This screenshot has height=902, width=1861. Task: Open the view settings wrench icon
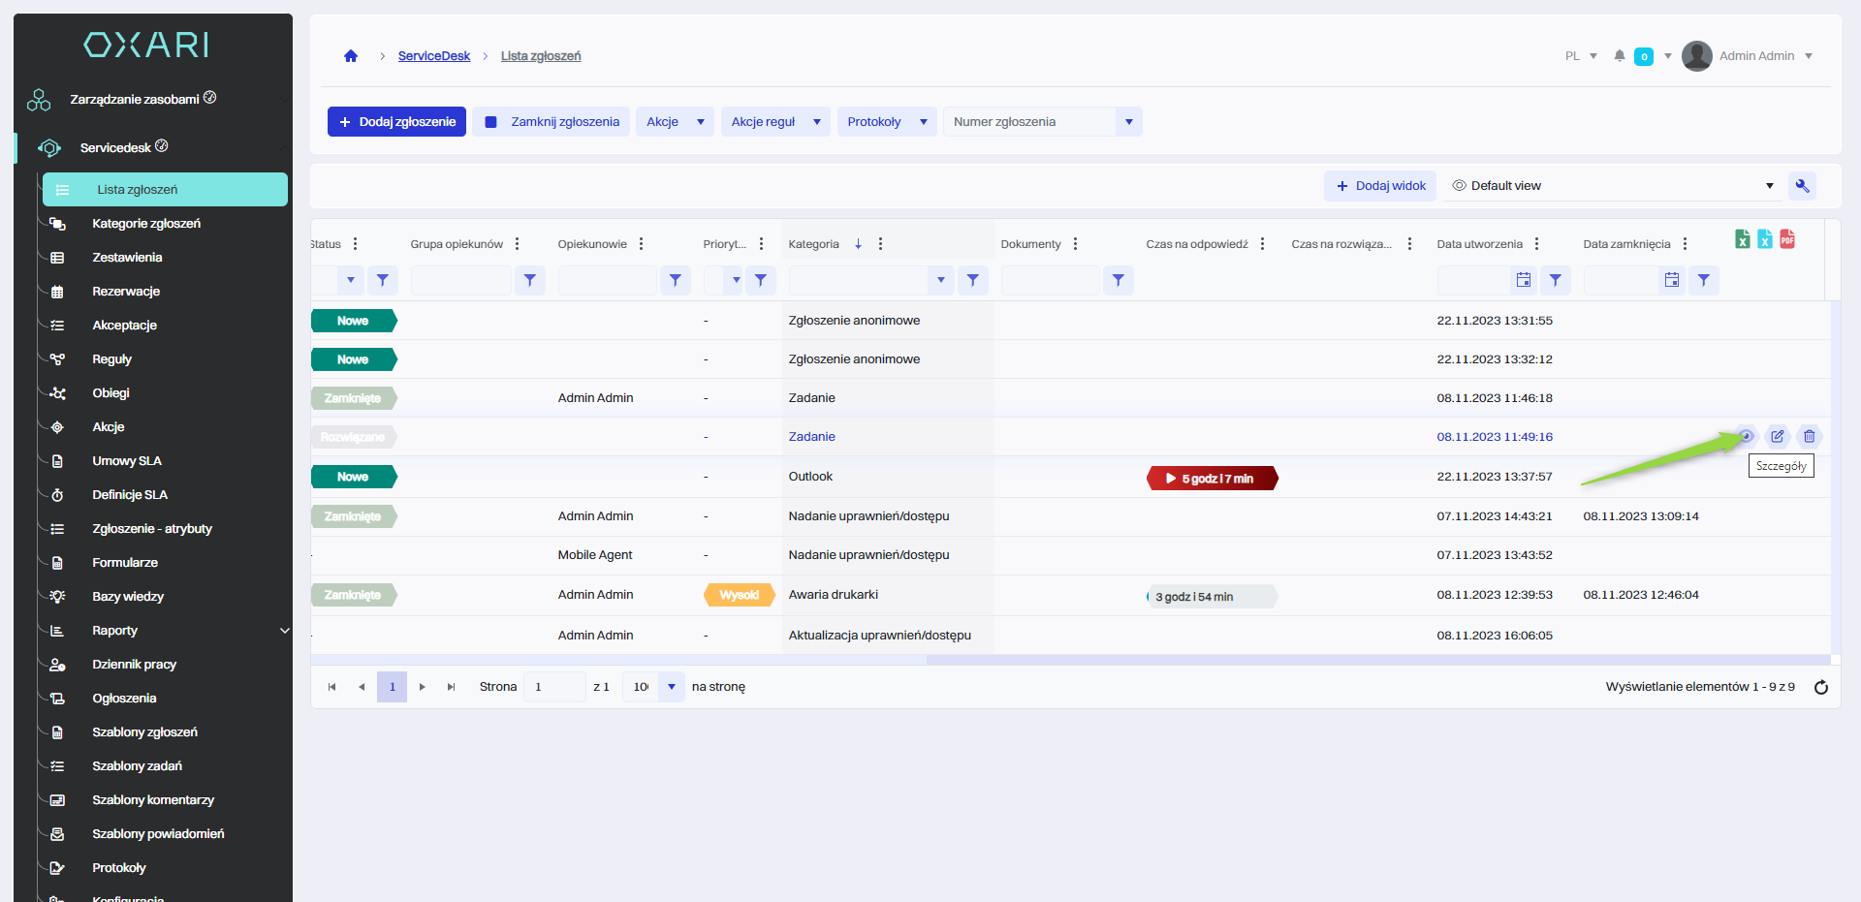pos(1802,186)
